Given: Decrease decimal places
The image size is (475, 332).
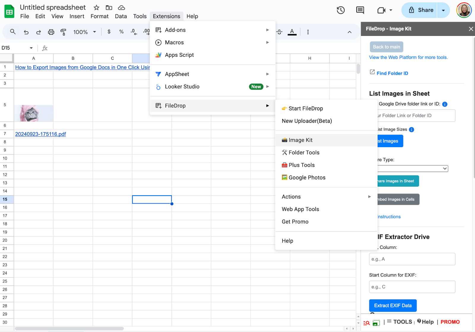Looking at the screenshot, I should coord(134,32).
